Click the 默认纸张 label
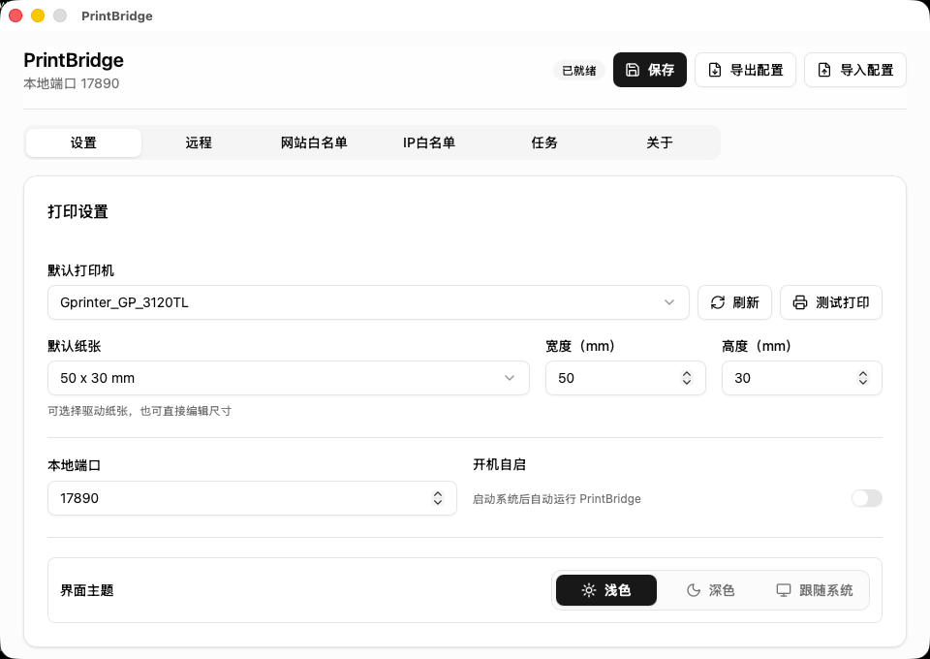The image size is (930, 659). pyautogui.click(x=75, y=346)
